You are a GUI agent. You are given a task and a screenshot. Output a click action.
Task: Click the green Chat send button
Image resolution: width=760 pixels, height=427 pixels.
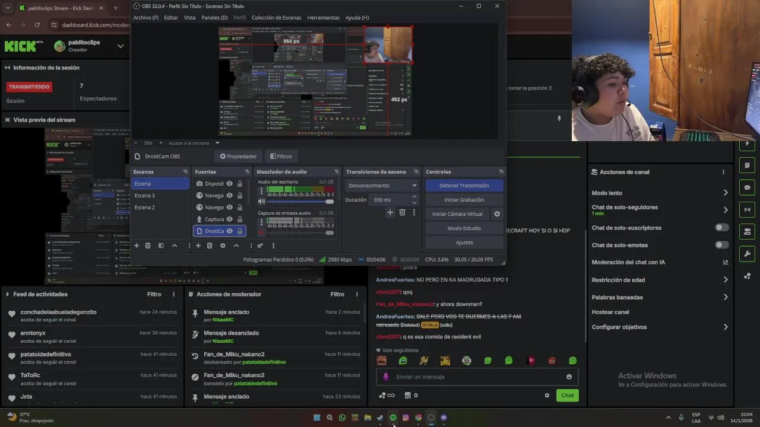[567, 396]
